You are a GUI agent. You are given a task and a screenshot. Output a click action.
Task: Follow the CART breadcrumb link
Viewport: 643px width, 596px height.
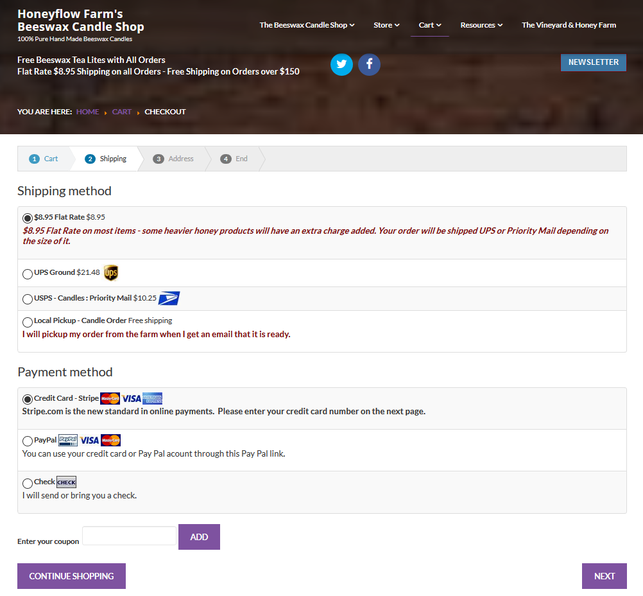point(122,112)
